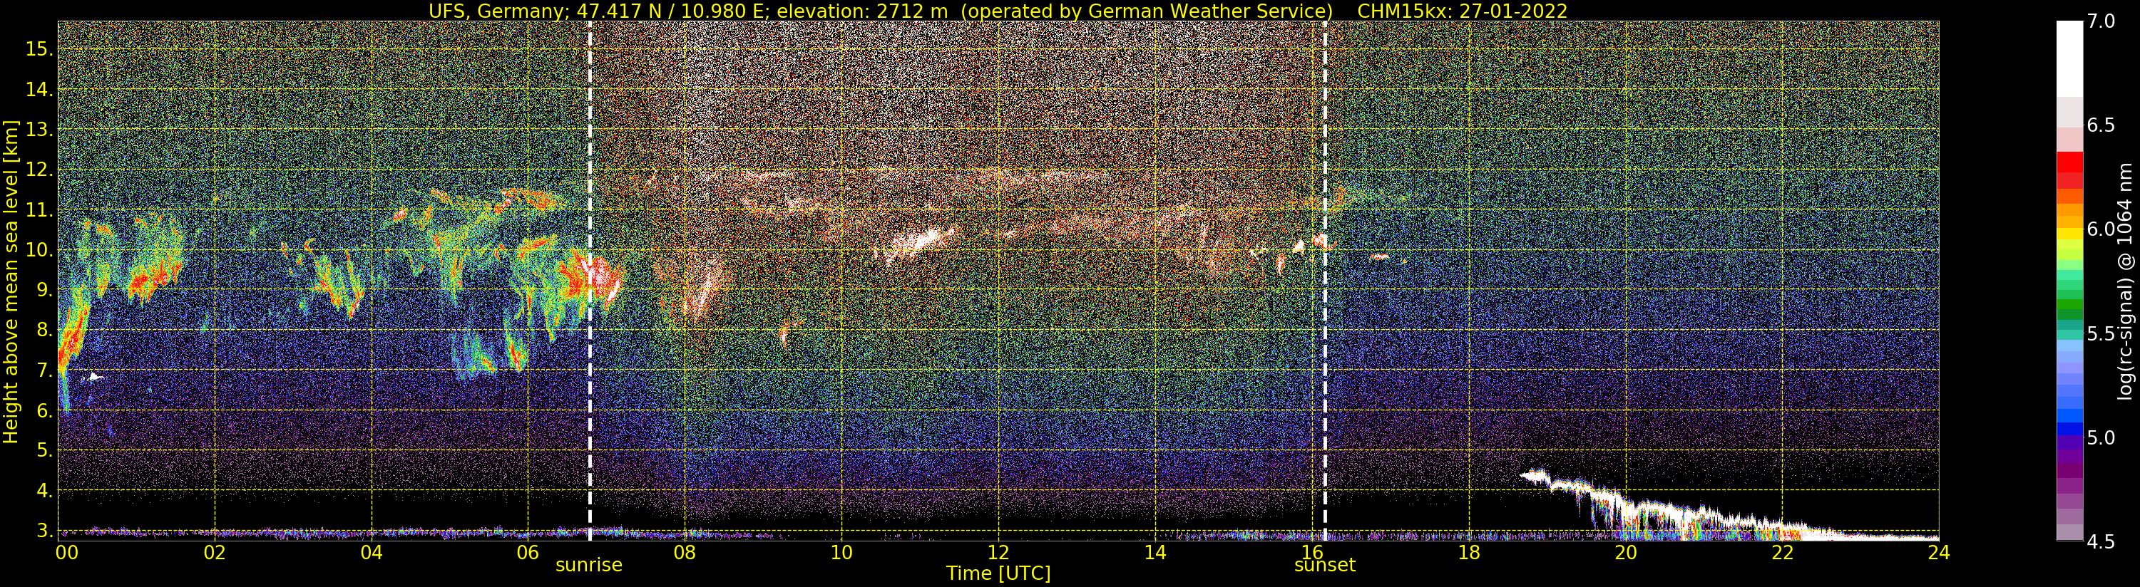Click the '16' time axis tick label
The width and height of the screenshot is (2140, 587).
tap(1313, 552)
